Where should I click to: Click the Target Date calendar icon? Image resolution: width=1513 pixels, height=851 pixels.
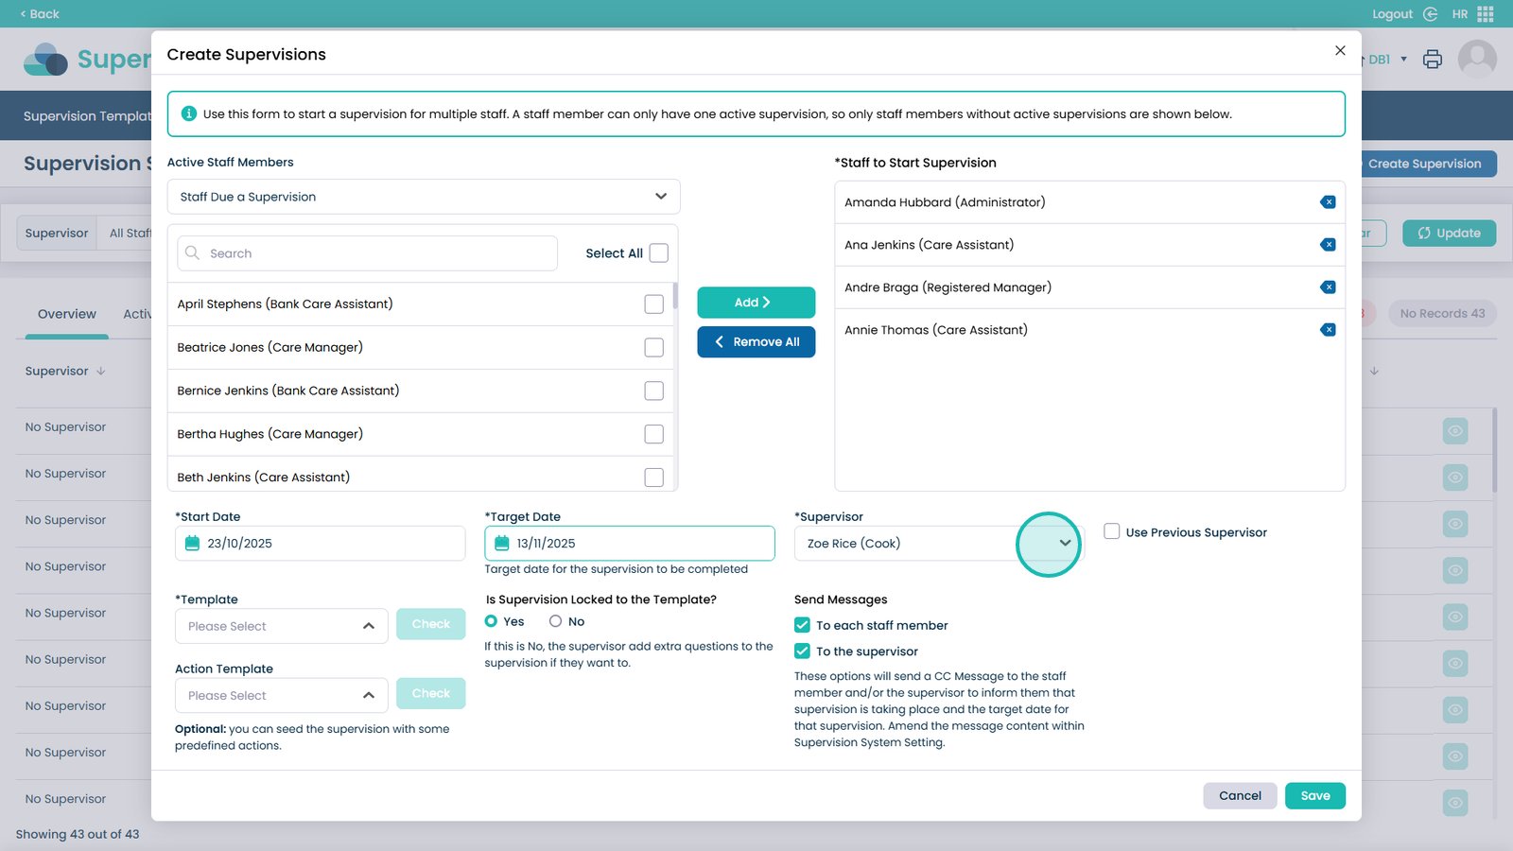tap(502, 544)
